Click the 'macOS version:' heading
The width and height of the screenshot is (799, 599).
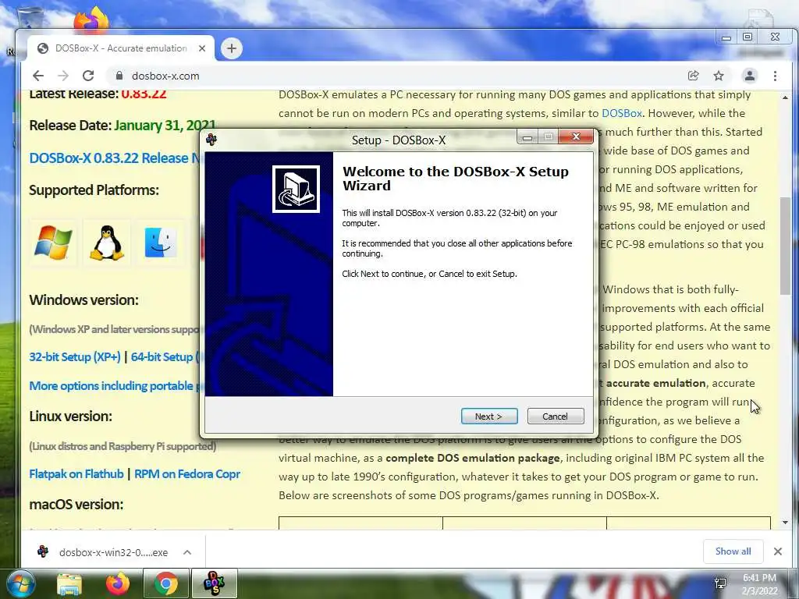pyautogui.click(x=76, y=505)
